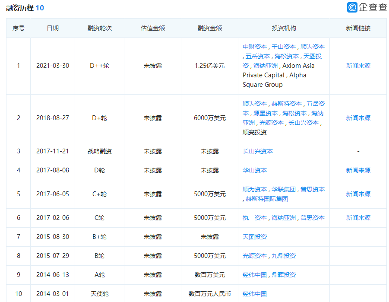
Task: Open 长山兴资本 in the D+轮 row
Action: [304, 123]
